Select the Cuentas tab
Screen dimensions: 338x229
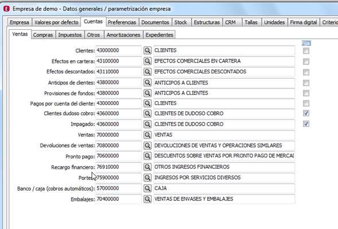[x=93, y=22]
